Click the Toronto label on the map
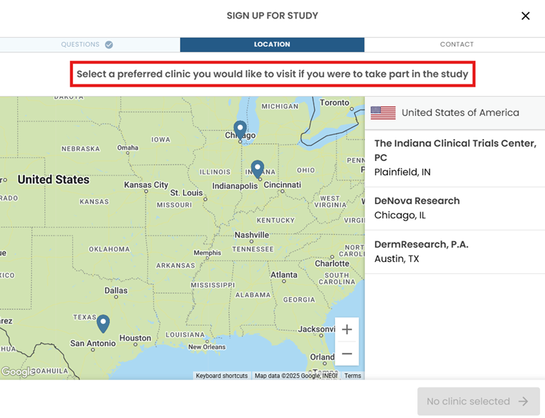 click(334, 102)
